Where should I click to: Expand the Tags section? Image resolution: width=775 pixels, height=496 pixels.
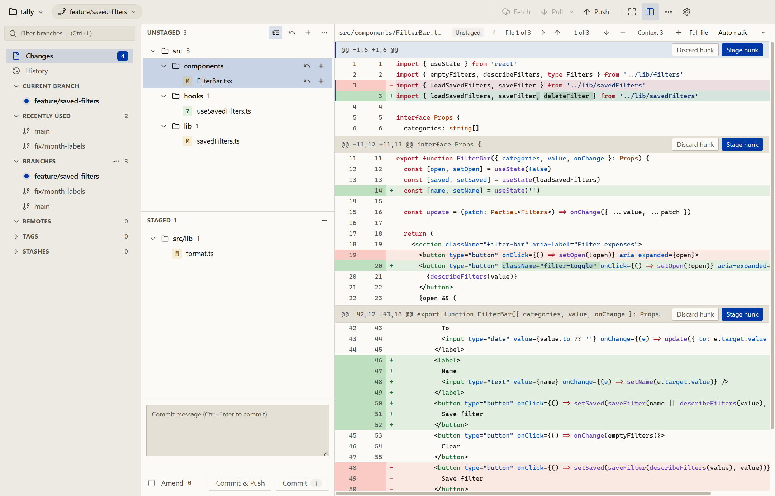(x=16, y=236)
